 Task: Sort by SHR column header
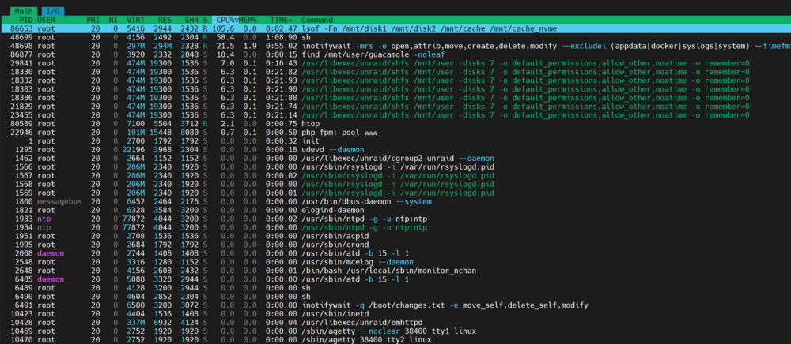click(191, 20)
